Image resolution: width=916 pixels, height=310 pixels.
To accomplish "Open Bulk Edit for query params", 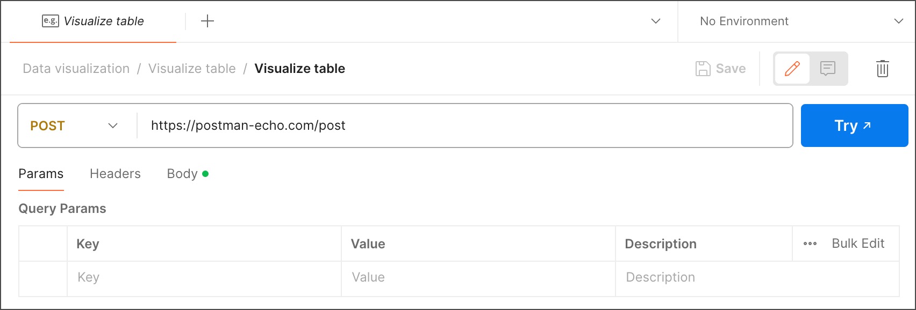I will (857, 243).
